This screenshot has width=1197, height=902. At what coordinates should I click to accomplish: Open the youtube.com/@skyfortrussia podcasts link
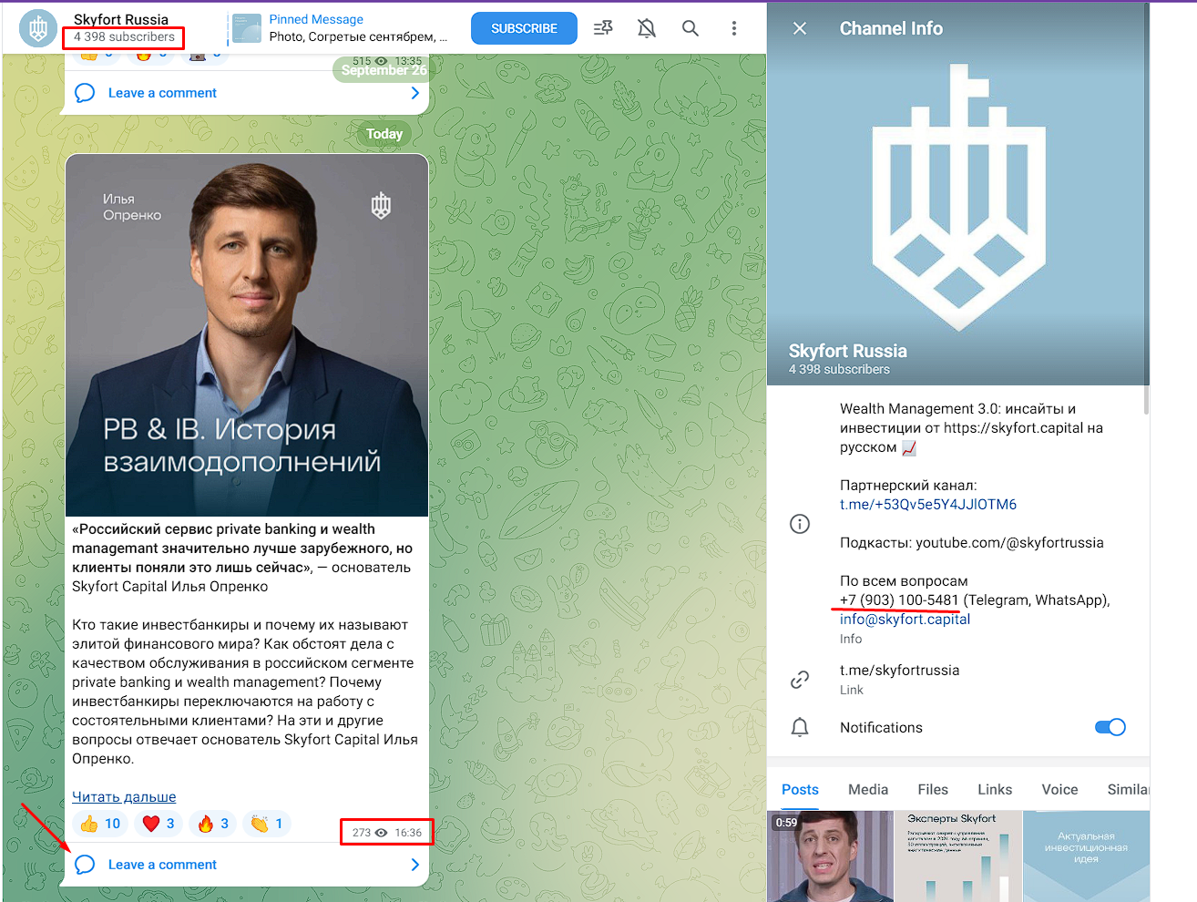click(1009, 542)
